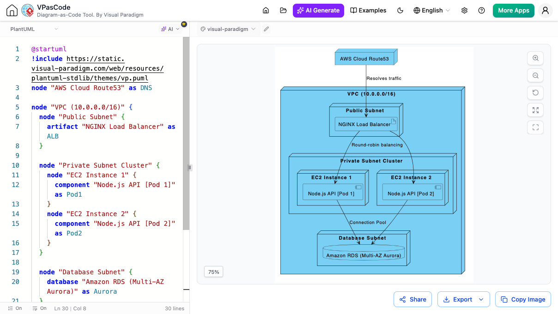Click the More Apps button
Image resolution: width=558 pixels, height=314 pixels.
[x=513, y=10]
